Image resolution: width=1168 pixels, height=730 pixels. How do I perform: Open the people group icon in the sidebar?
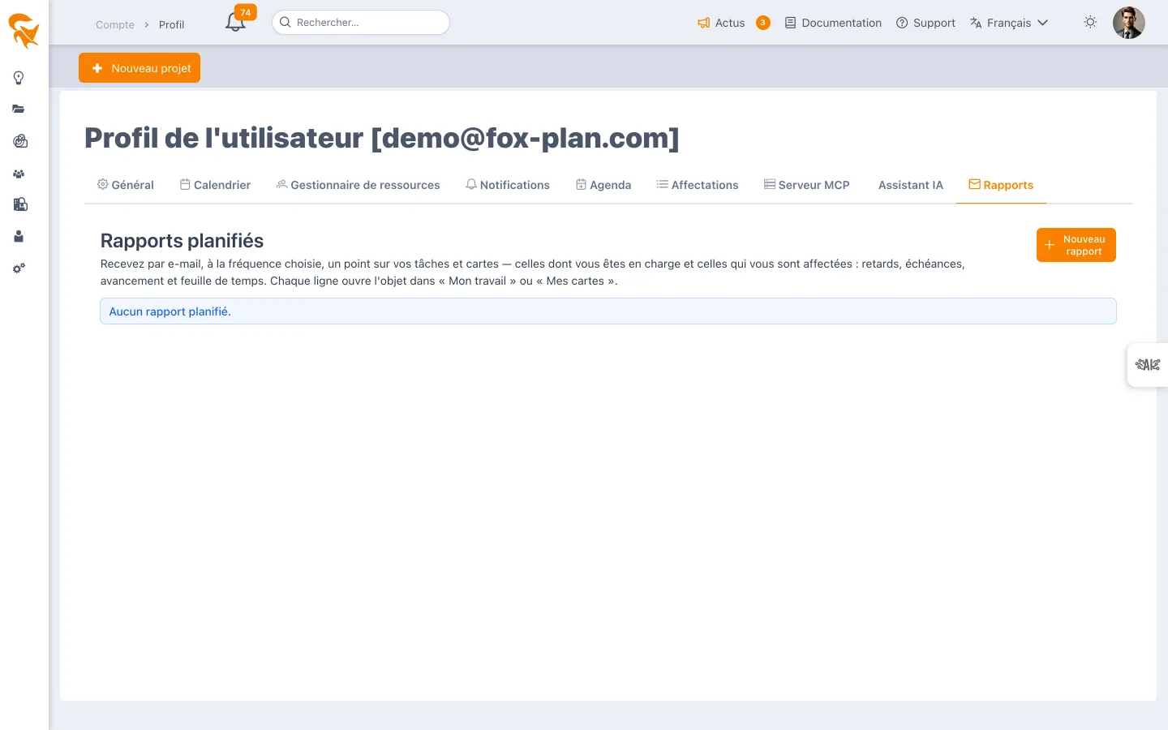click(x=19, y=174)
